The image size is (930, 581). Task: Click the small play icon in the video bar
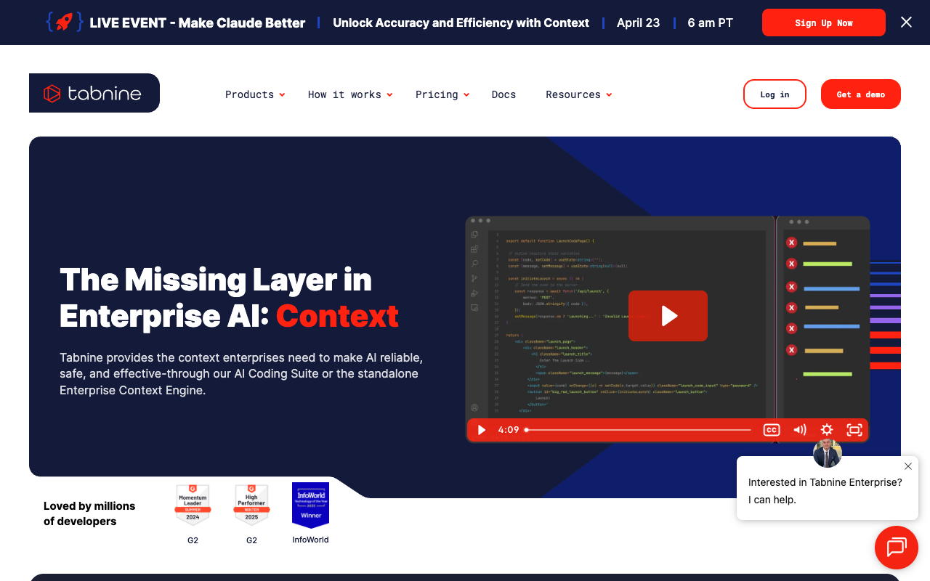coord(481,430)
